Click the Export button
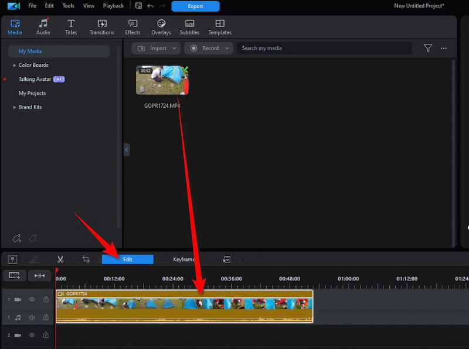The width and height of the screenshot is (469, 349). click(x=195, y=6)
